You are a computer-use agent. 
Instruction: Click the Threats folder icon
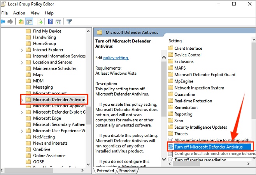(171, 133)
